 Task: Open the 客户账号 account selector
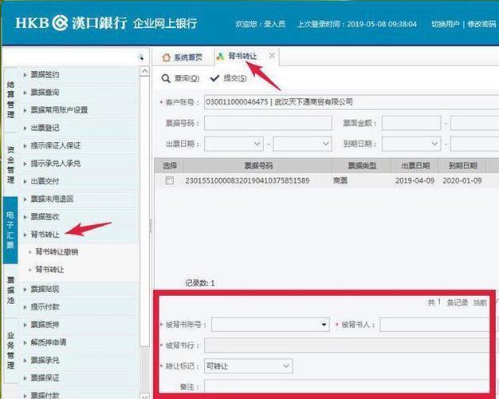[x=352, y=102]
